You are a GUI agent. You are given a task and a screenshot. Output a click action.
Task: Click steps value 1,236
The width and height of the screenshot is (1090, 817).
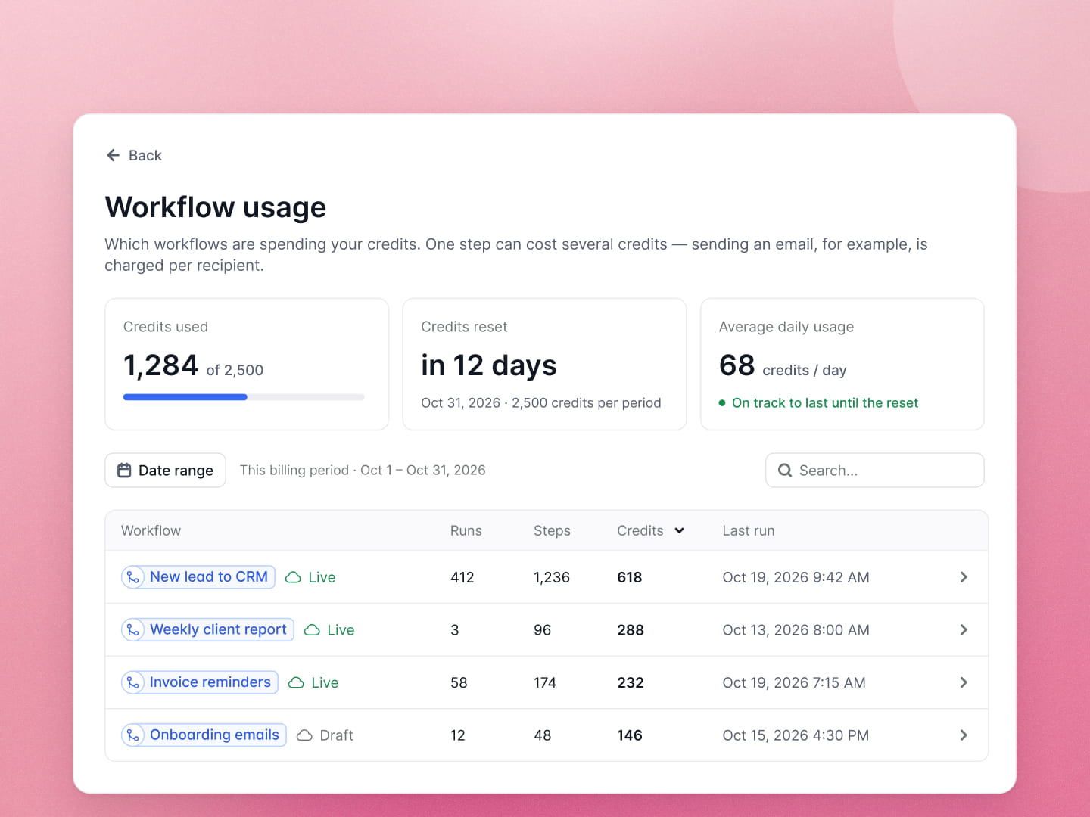tap(552, 577)
